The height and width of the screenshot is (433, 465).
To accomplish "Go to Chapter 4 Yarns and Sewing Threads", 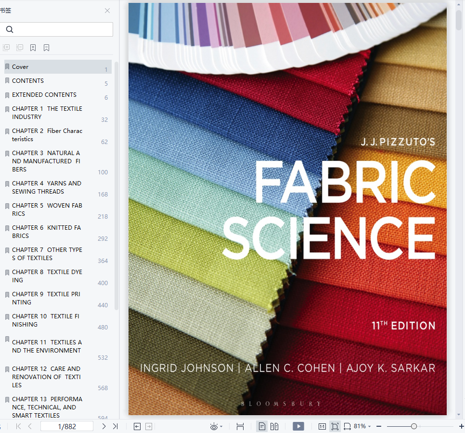I will point(58,187).
